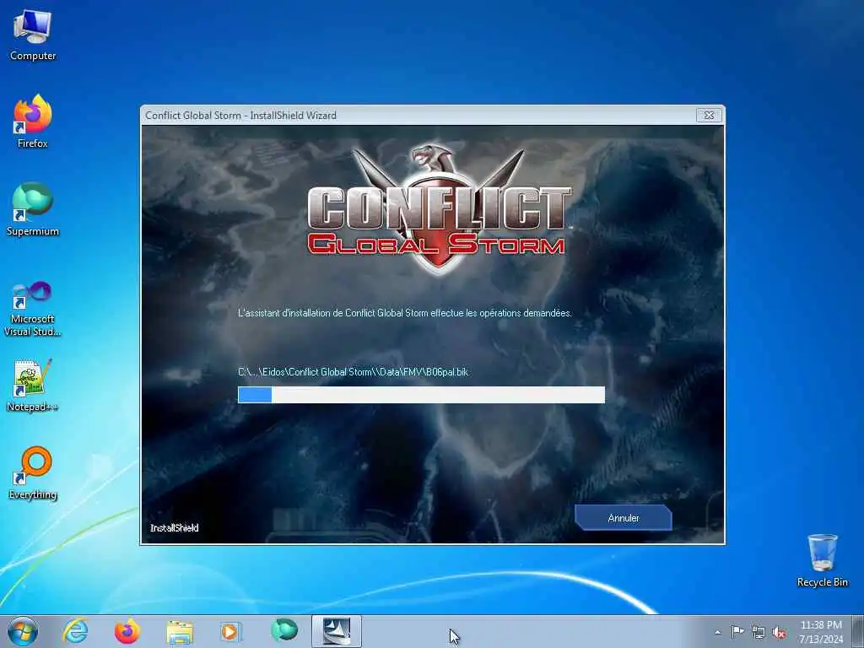Open Windows Media Player from the taskbar

pos(231,631)
